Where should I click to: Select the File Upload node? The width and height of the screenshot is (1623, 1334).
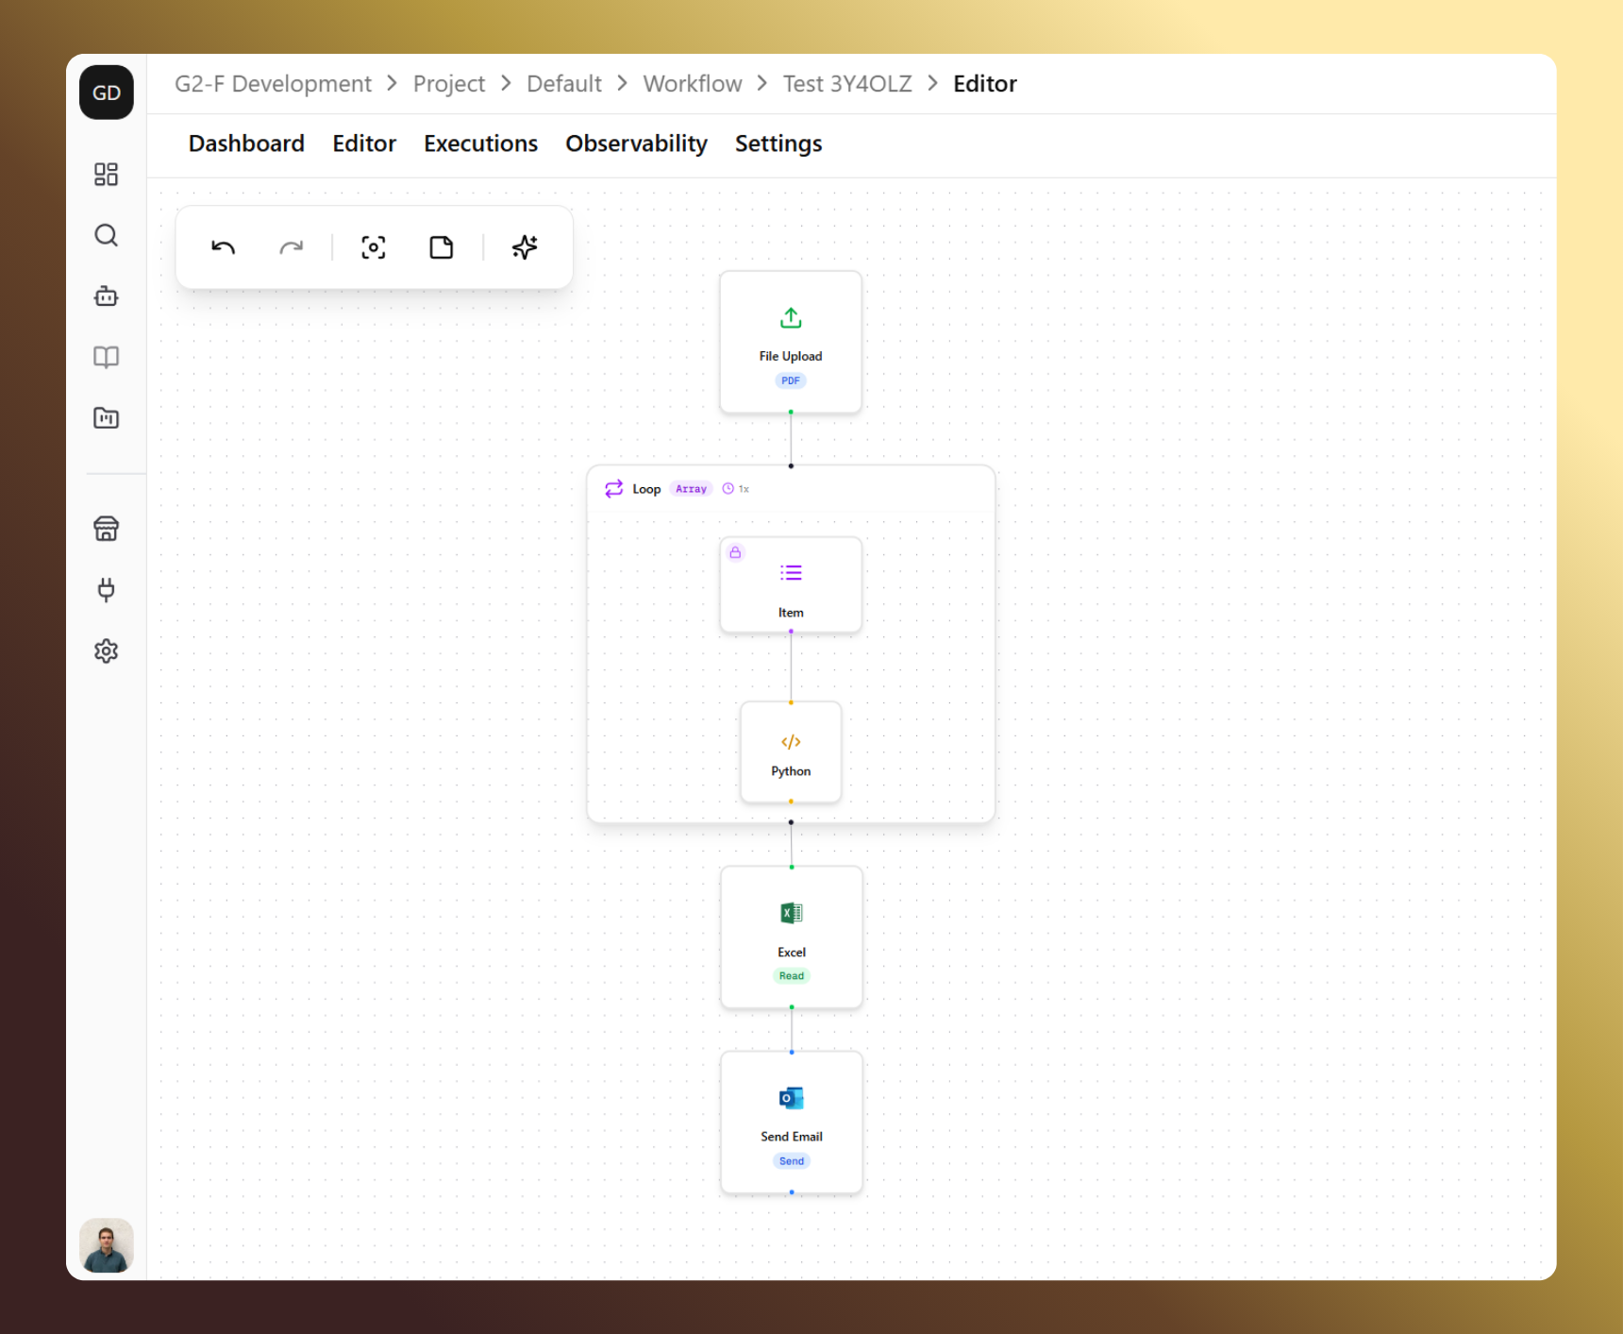pos(791,342)
